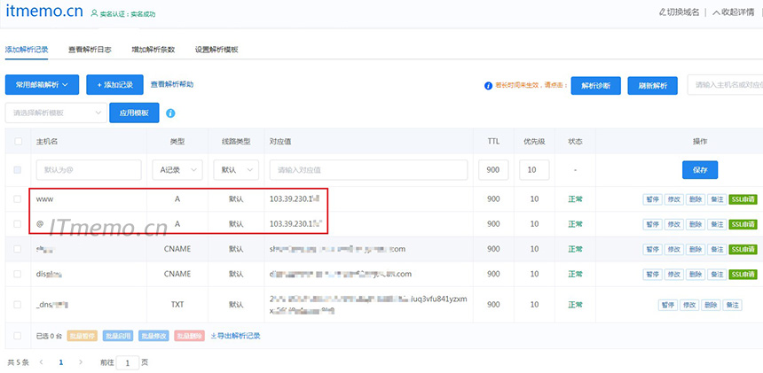The width and height of the screenshot is (763, 373).
Task: Click SSL申请 on the disp CNAME row
Action: (x=743, y=274)
